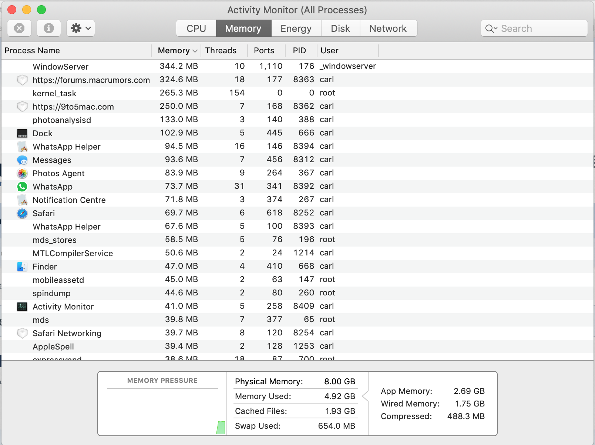Click the MEMORY PRESSURE heading

coord(162,381)
